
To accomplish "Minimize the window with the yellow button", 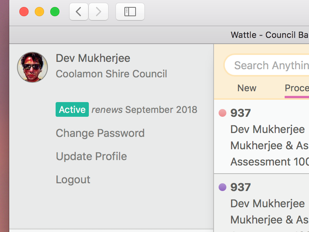I will [39, 12].
